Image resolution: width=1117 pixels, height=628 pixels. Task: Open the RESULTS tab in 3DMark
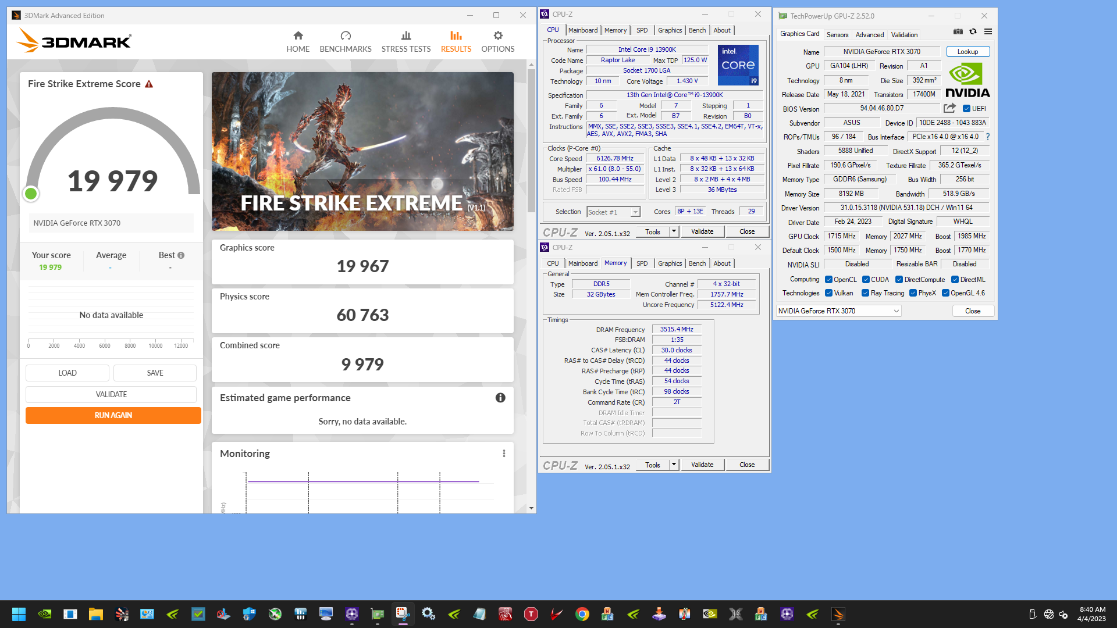tap(456, 42)
